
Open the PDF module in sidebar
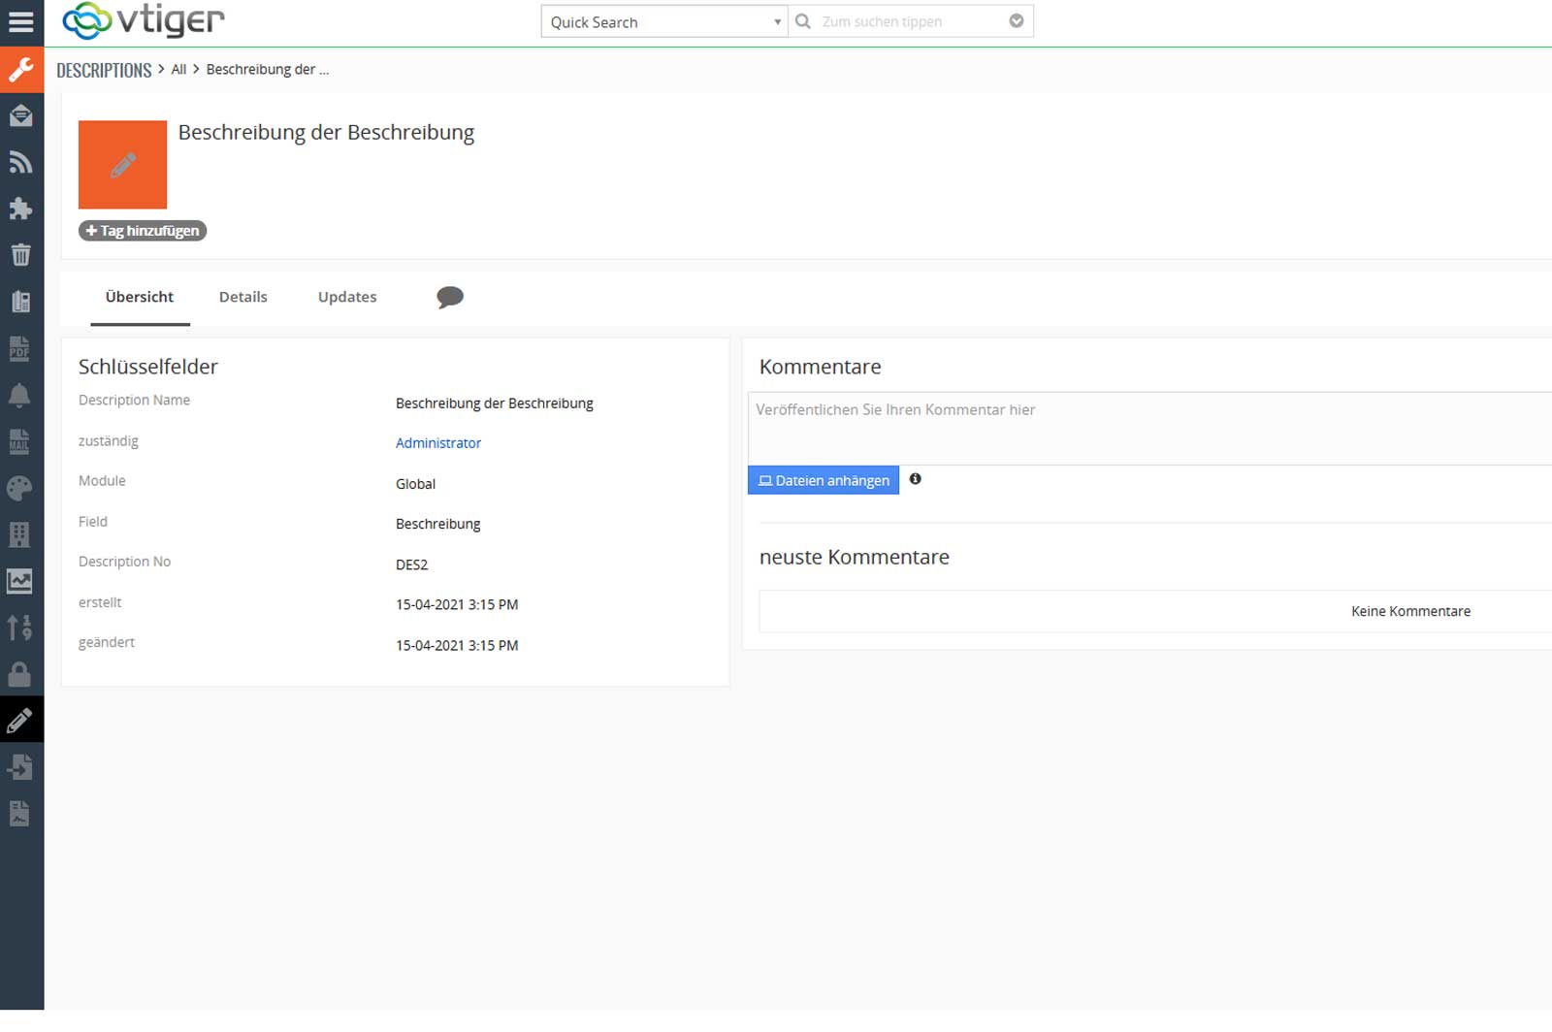[19, 348]
